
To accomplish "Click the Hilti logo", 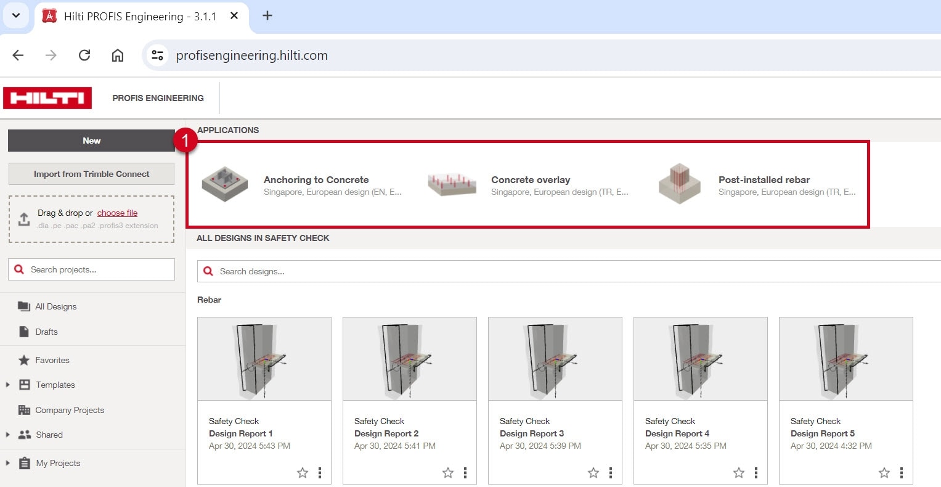I will [47, 98].
